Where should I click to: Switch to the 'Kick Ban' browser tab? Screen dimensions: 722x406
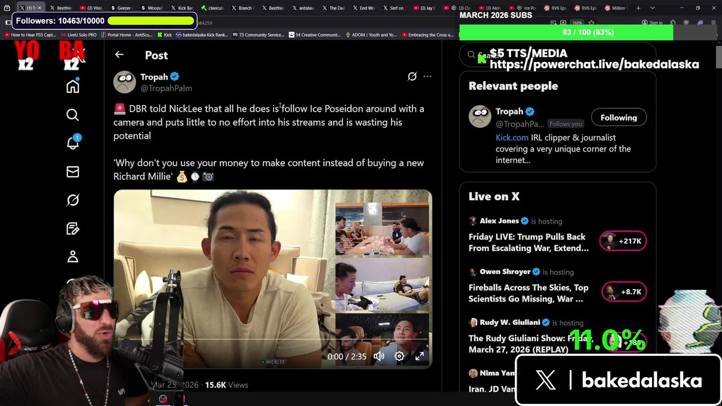tap(182, 8)
